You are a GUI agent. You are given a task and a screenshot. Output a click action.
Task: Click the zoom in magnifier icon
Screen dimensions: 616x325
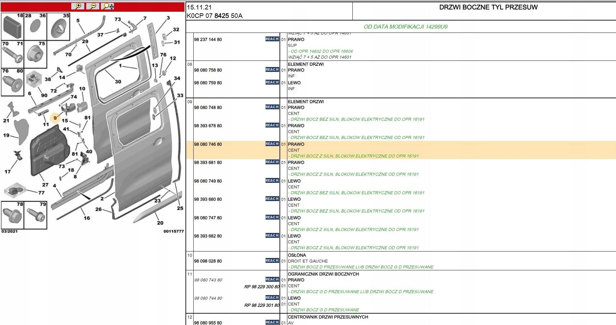pyautogui.click(x=78, y=6)
